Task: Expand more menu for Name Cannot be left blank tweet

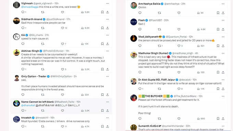Action: [x=108, y=102]
